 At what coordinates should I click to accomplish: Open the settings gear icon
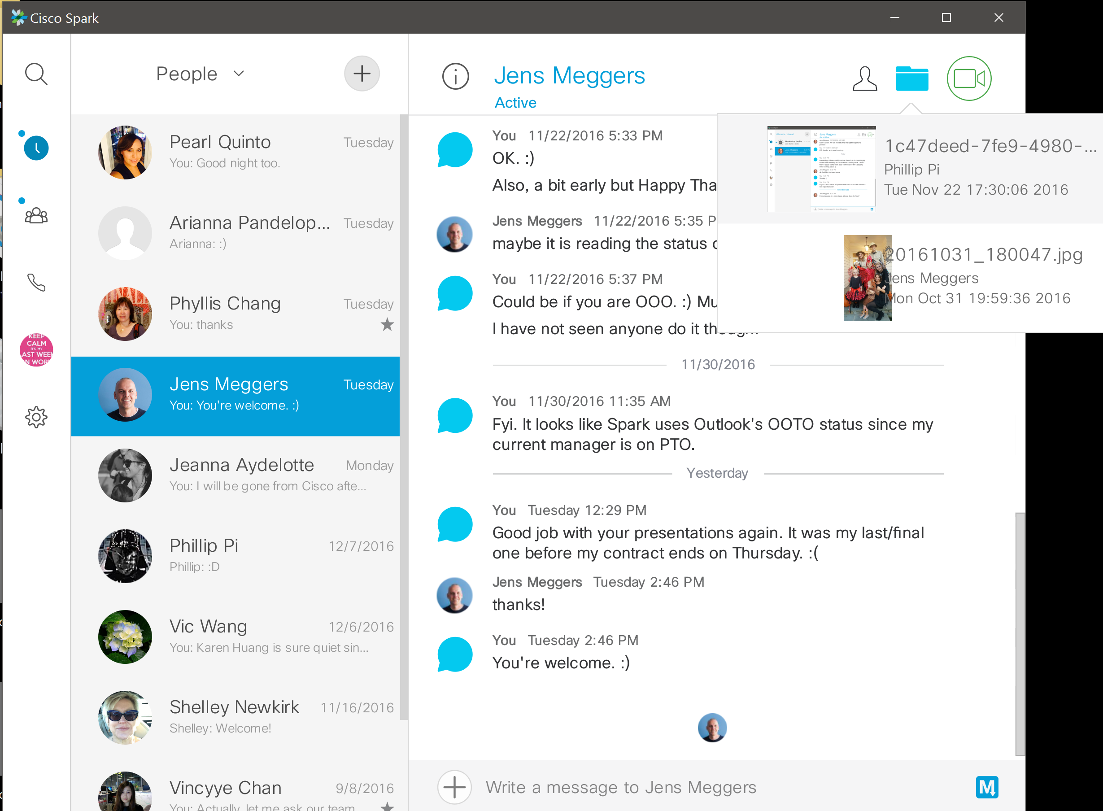pyautogui.click(x=36, y=417)
